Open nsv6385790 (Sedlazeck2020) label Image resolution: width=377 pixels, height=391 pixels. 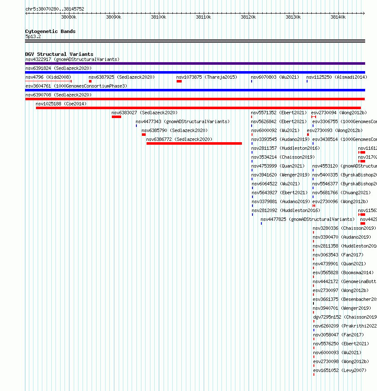tap(175, 130)
